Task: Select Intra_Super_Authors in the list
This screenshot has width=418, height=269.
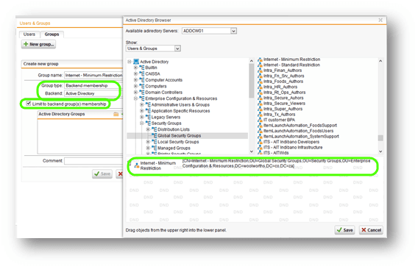Action: tap(283, 109)
